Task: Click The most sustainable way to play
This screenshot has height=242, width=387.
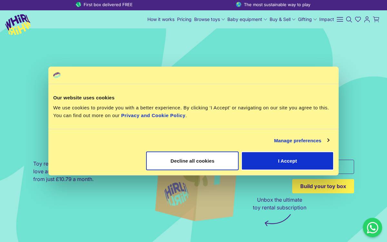Action: (273, 5)
